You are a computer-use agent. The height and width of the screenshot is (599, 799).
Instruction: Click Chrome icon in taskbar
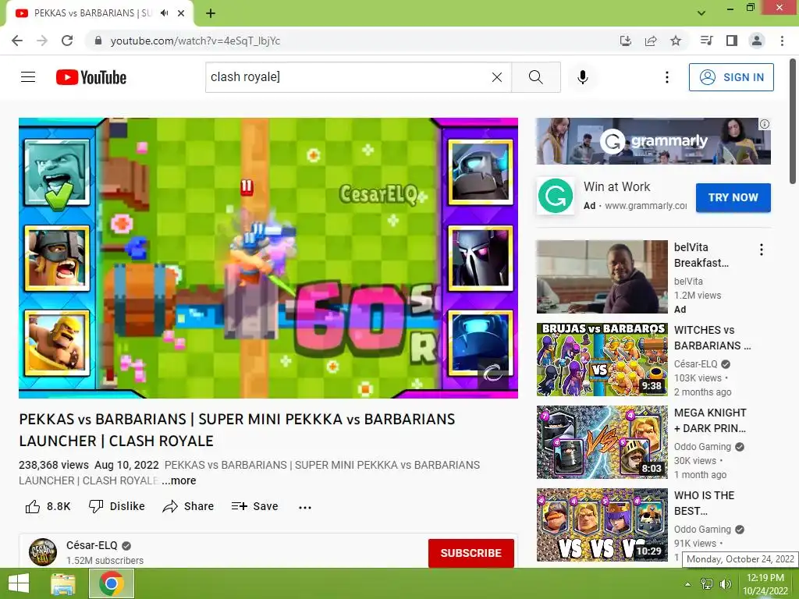pos(112,583)
